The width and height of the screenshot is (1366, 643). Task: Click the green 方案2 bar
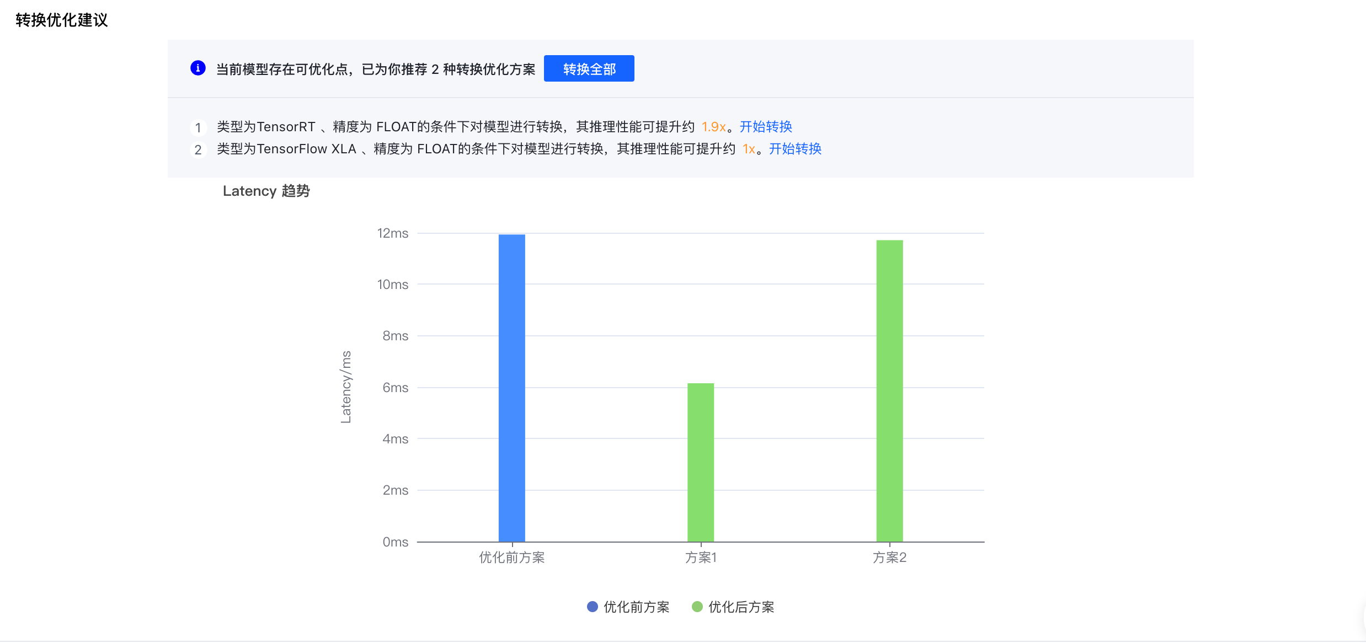[x=889, y=390]
